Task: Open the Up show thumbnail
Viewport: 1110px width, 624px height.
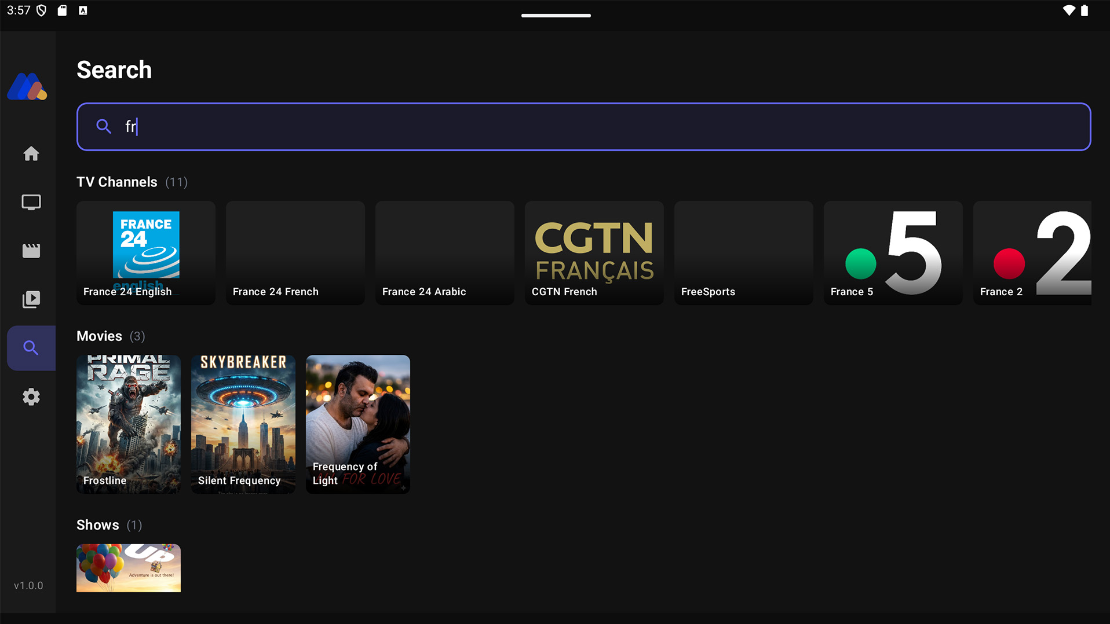Action: tap(128, 568)
